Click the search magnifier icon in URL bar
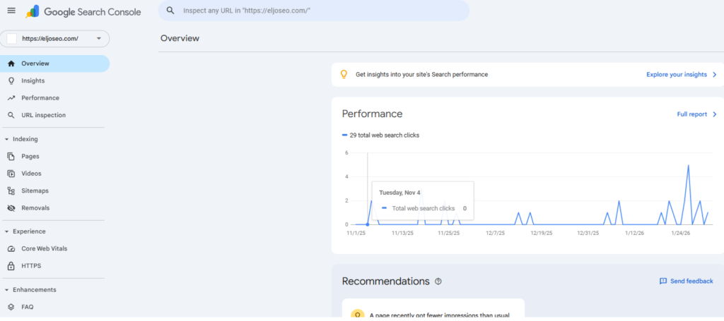 tap(170, 10)
